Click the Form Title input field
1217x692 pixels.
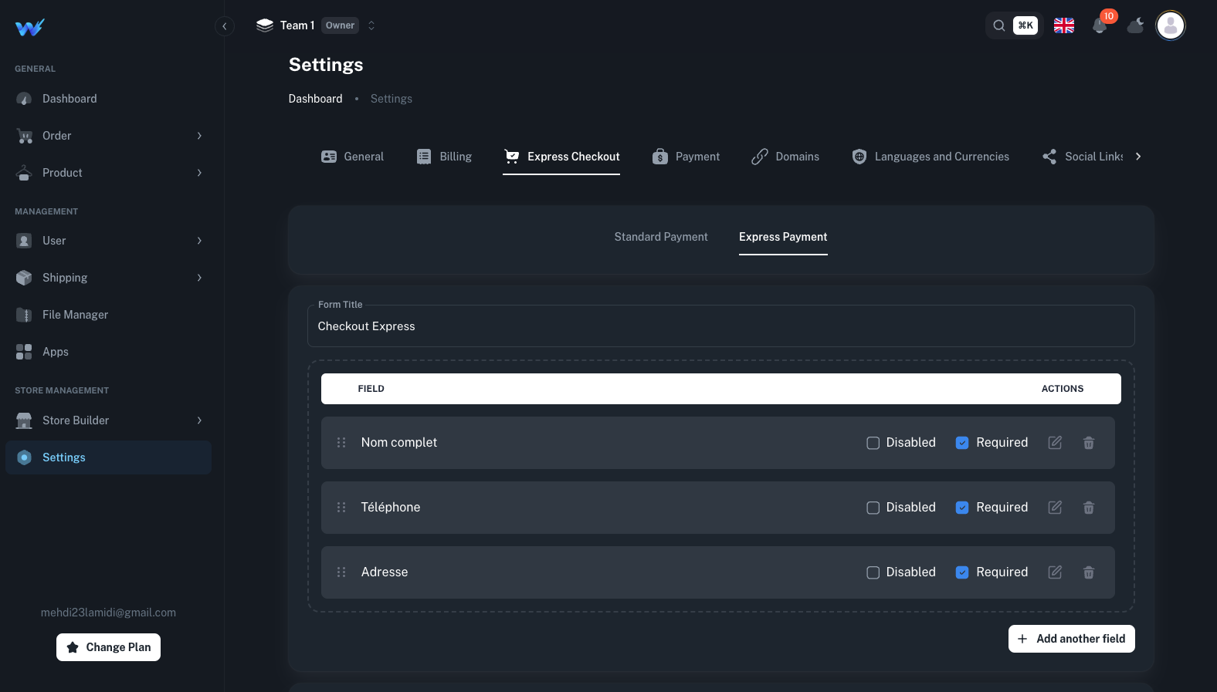(720, 326)
